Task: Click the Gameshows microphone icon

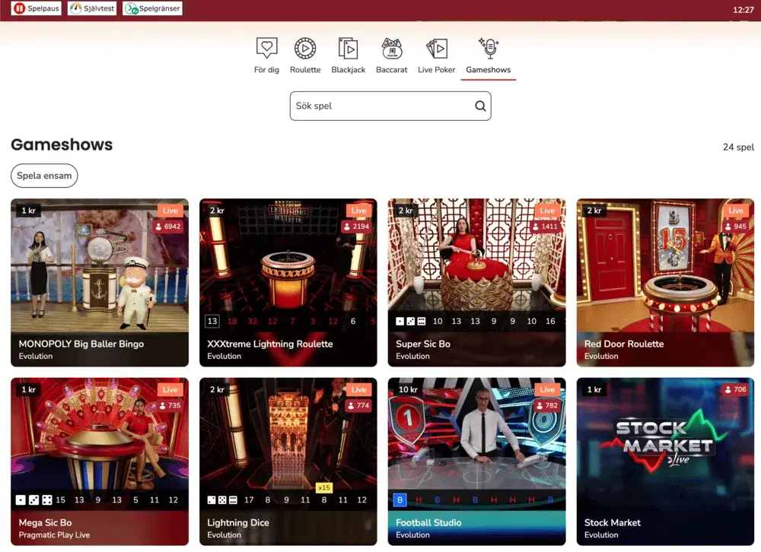Action: [x=489, y=49]
